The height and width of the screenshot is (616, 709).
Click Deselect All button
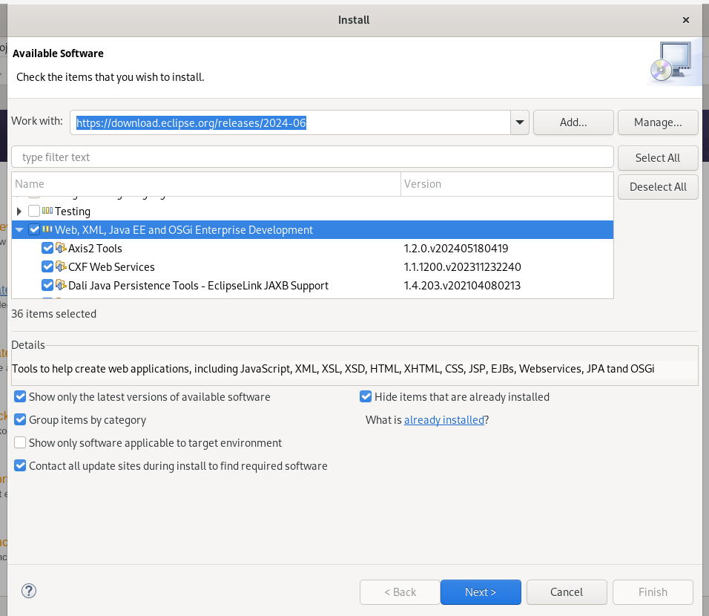click(657, 186)
